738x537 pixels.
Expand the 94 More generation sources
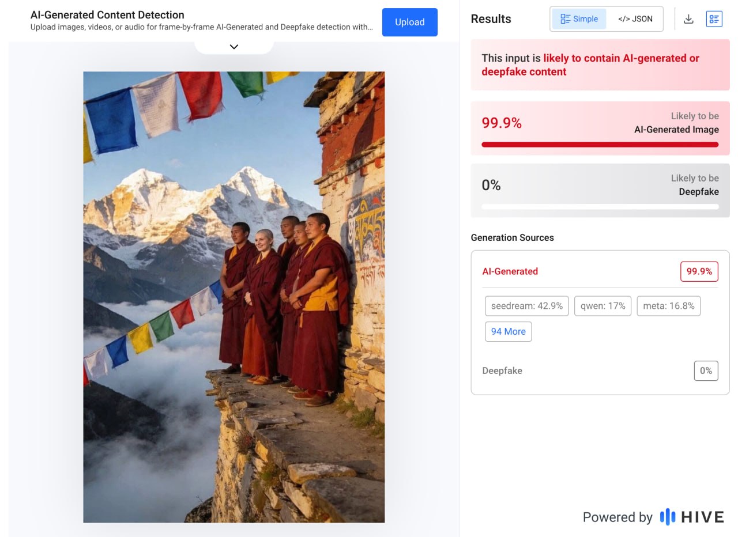tap(508, 331)
